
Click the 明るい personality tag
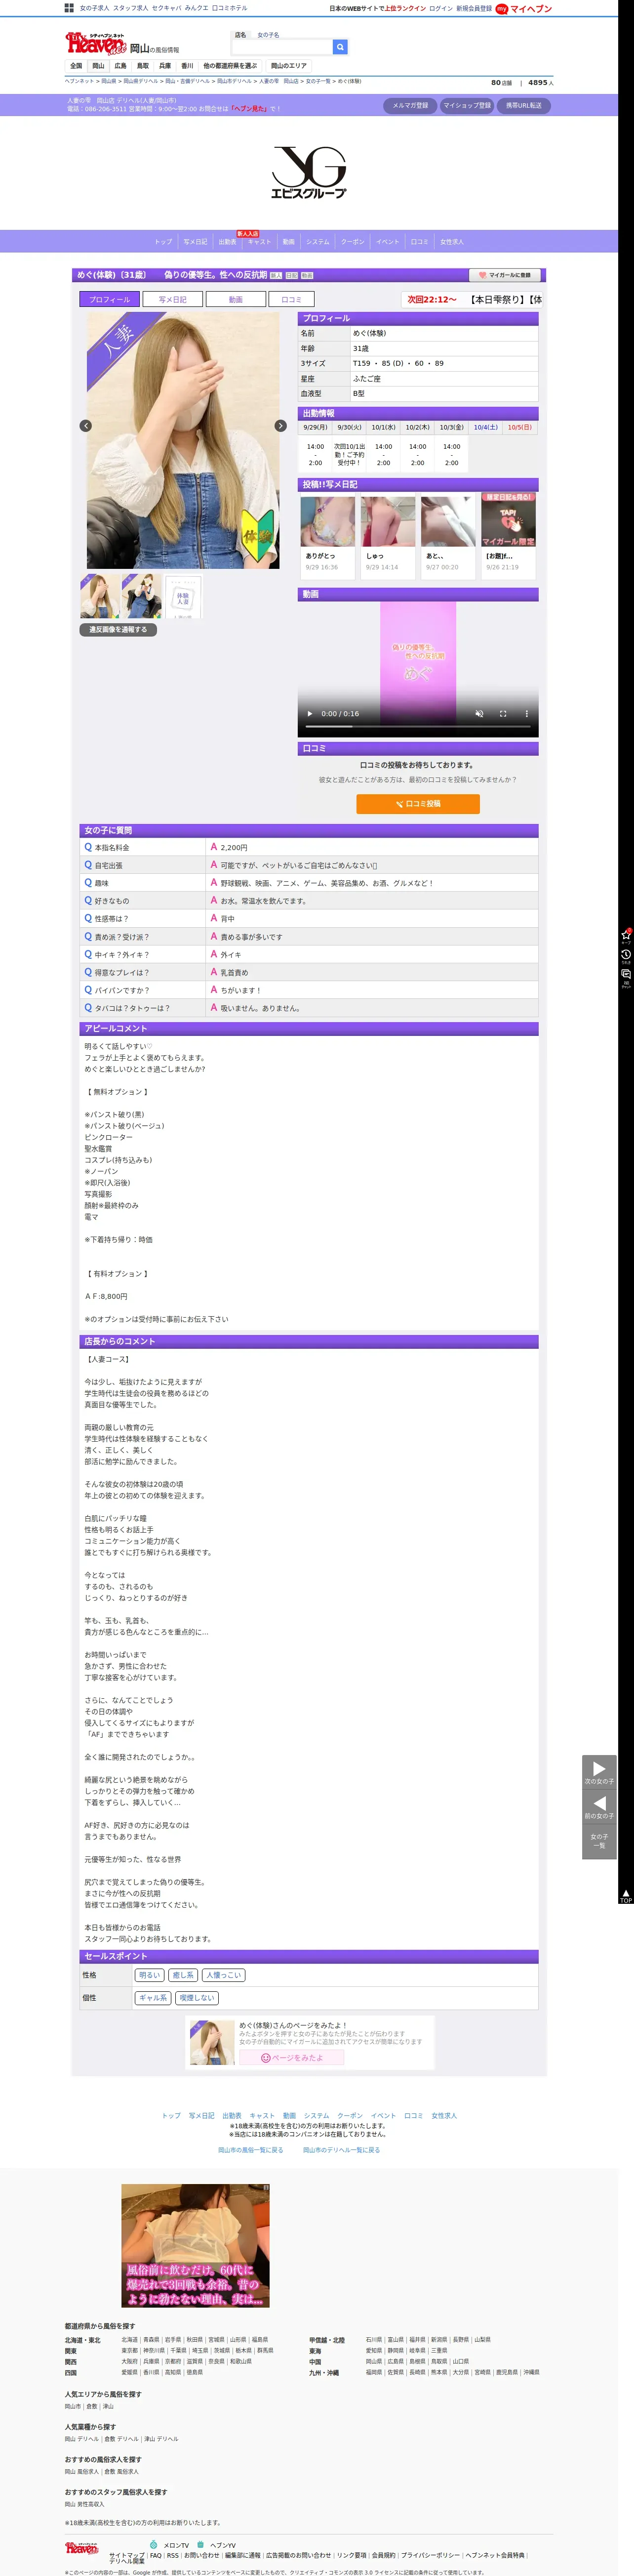(x=150, y=1975)
